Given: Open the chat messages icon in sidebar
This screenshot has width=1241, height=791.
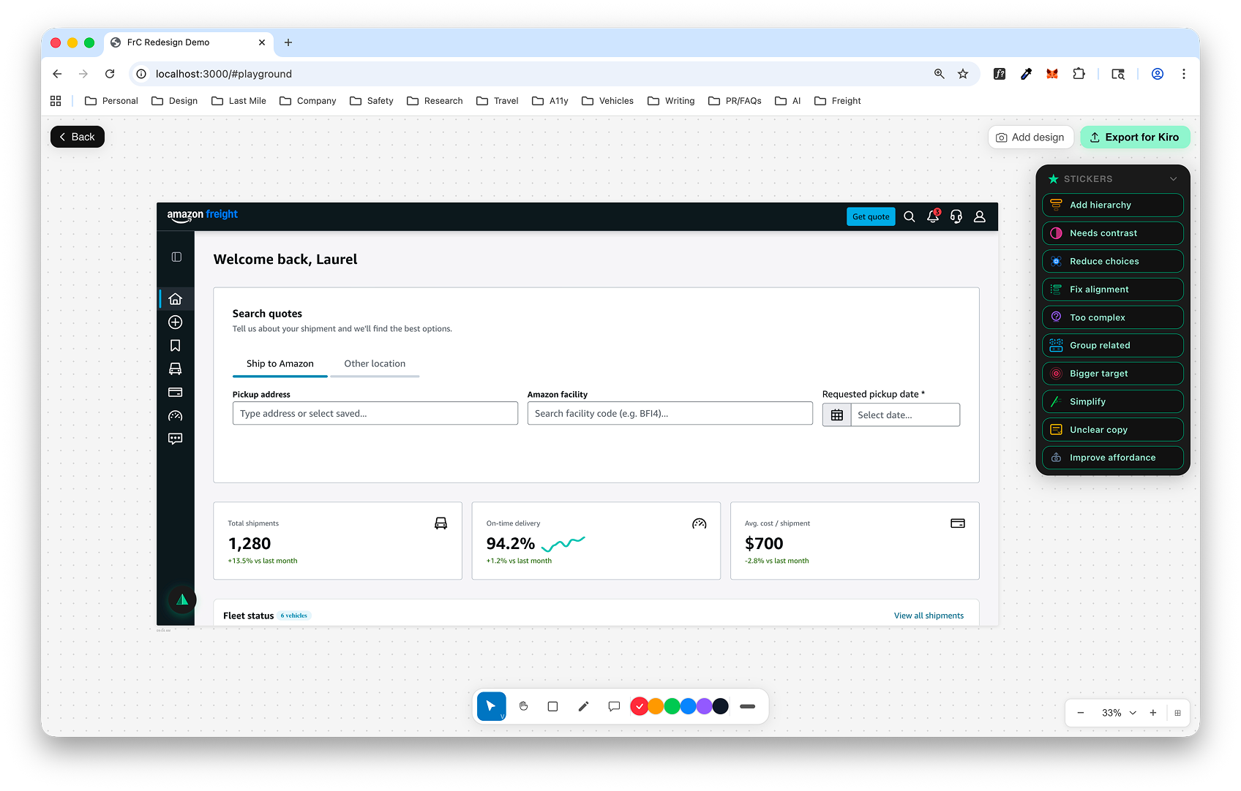Looking at the screenshot, I should click(175, 439).
